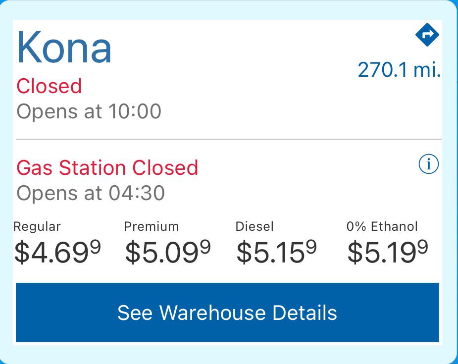Tap the $5.15 Diesel price
The image size is (458, 364).
click(x=276, y=252)
